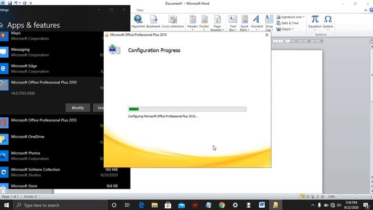Open the Footer dropdown in Word
Screen dimensions: 373x210
pyautogui.click(x=204, y=23)
